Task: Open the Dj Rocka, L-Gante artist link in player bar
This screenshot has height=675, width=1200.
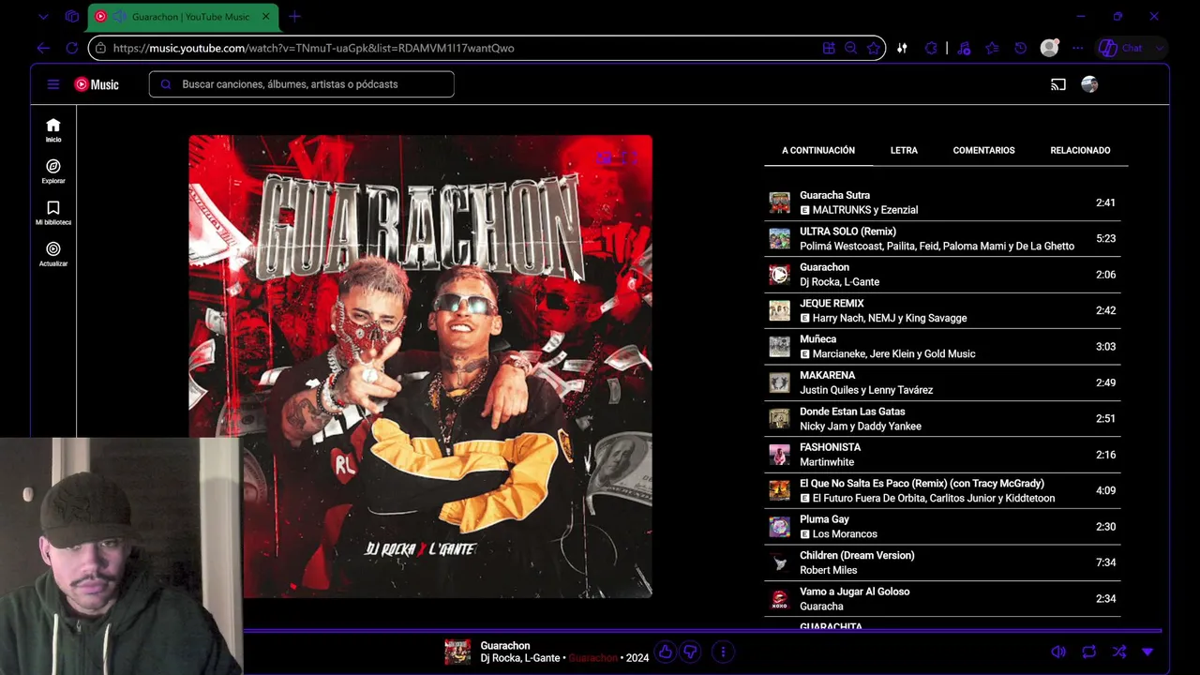Action: [520, 658]
